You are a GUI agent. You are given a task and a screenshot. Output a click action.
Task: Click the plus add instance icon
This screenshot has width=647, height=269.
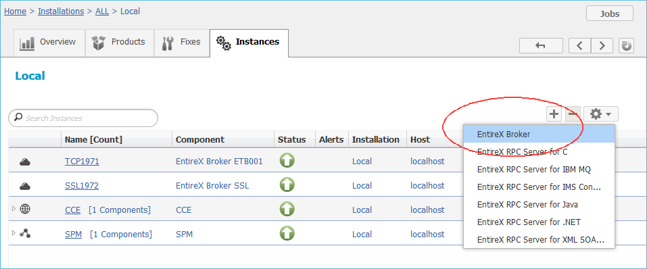pos(554,114)
